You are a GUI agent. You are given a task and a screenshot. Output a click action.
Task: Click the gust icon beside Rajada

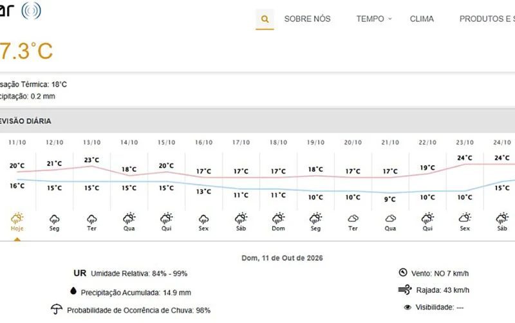(405, 290)
